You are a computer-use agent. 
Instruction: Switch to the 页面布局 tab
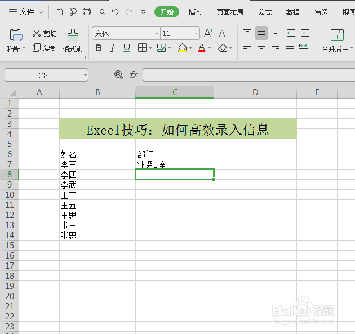230,12
